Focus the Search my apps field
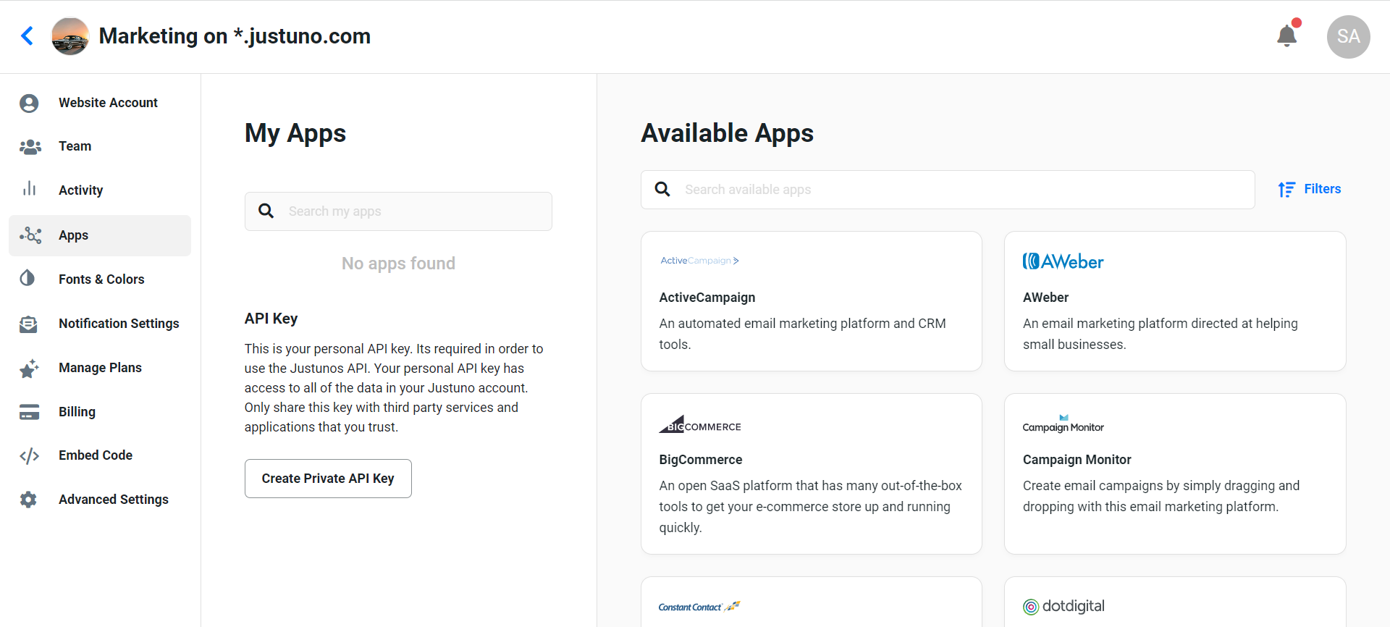Viewport: 1390px width, 627px height. (x=398, y=211)
